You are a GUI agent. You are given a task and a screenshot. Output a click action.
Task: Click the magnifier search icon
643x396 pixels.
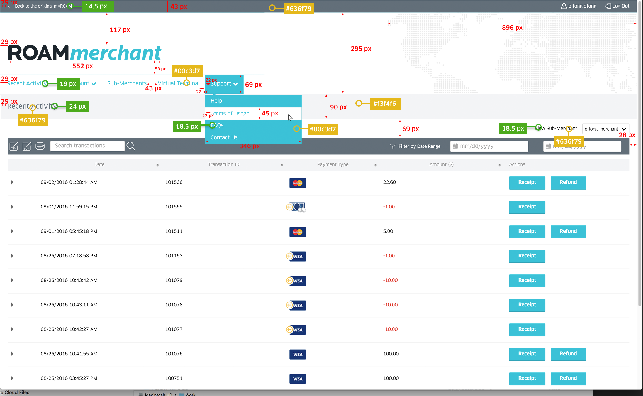coord(131,146)
